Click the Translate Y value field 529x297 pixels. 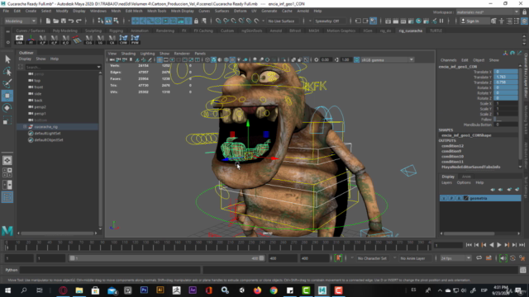pyautogui.click(x=506, y=77)
